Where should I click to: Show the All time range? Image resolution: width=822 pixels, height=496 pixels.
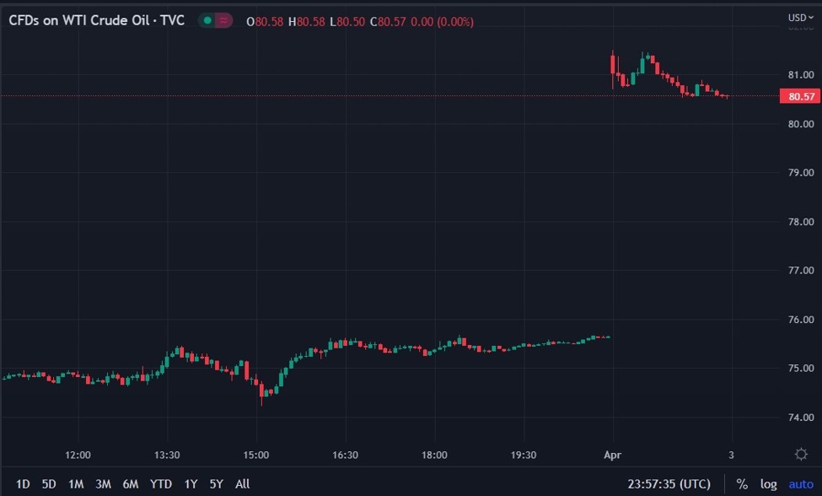coord(242,484)
